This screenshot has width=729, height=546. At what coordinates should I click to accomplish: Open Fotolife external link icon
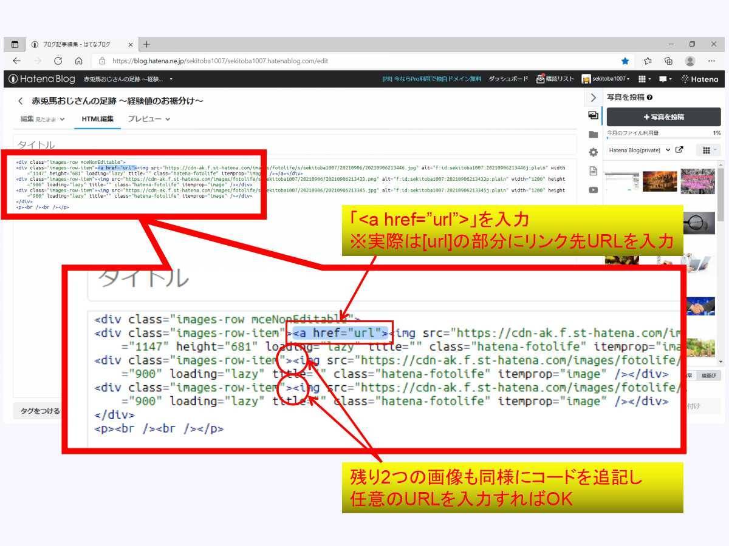(x=680, y=150)
